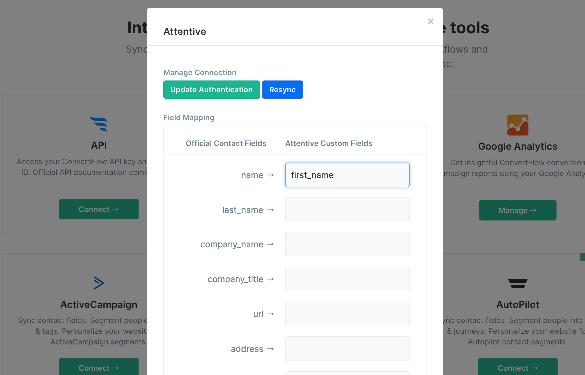Close the Attentive modal dialog
Viewport: 585px width, 375px height.
tap(431, 21)
